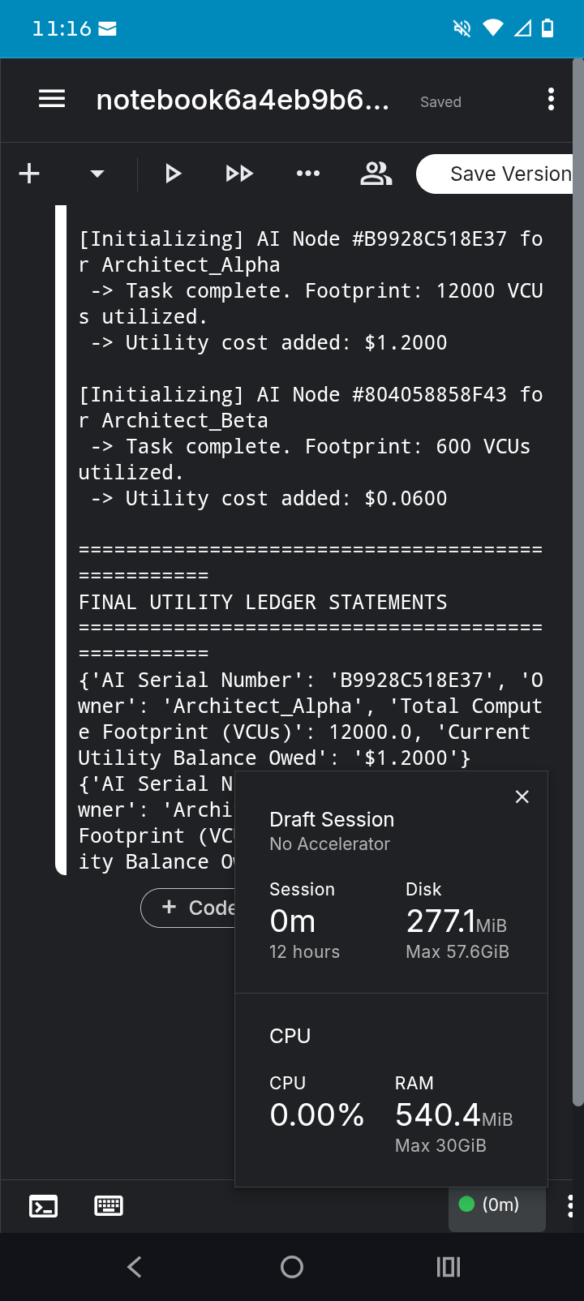Click the notebook title to rename

pyautogui.click(x=243, y=100)
